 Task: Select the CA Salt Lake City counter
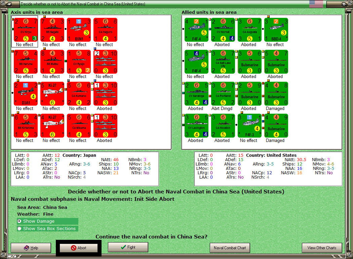tap(223, 62)
